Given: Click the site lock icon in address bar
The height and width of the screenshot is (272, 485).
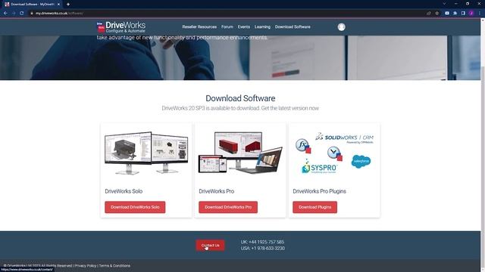Looking at the screenshot, I should coord(32,14).
